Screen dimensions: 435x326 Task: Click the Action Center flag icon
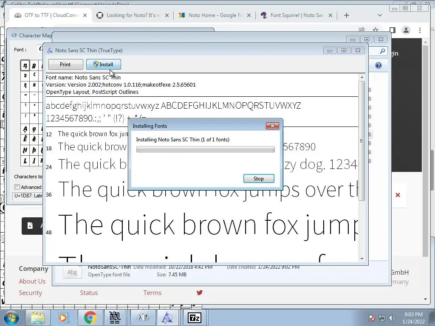[x=372, y=318]
